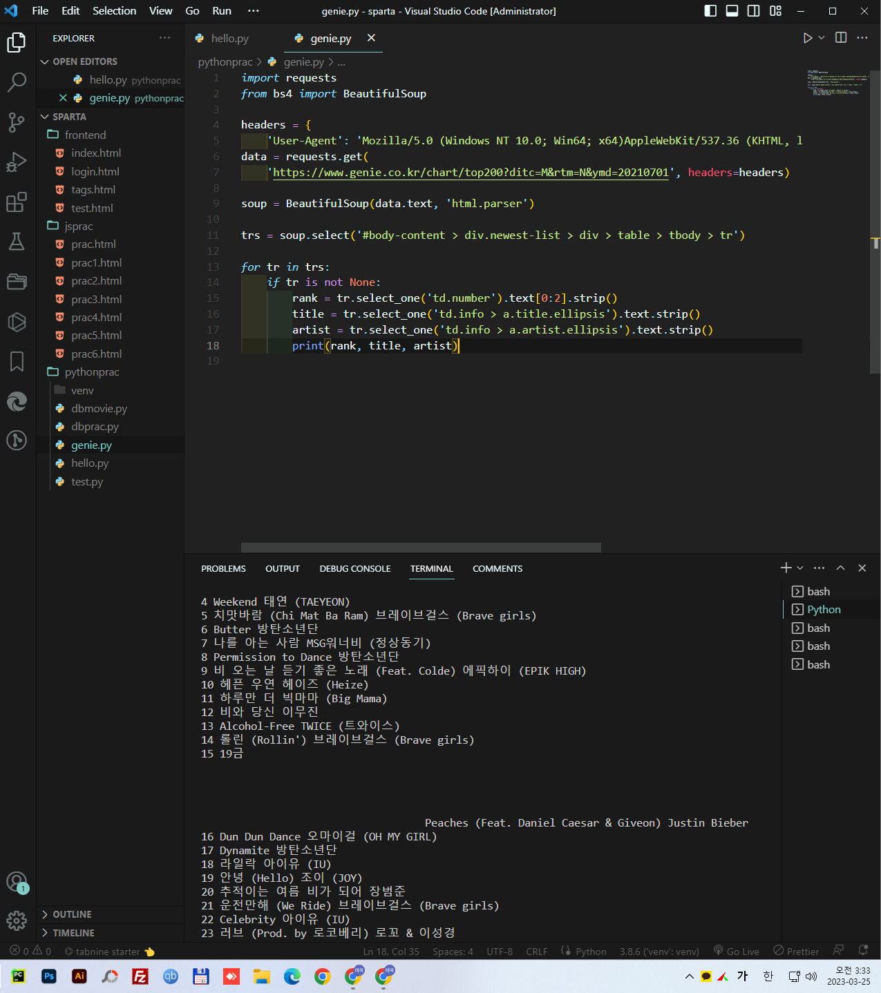
Task: Open Customize Layout icon in title bar
Action: point(775,11)
